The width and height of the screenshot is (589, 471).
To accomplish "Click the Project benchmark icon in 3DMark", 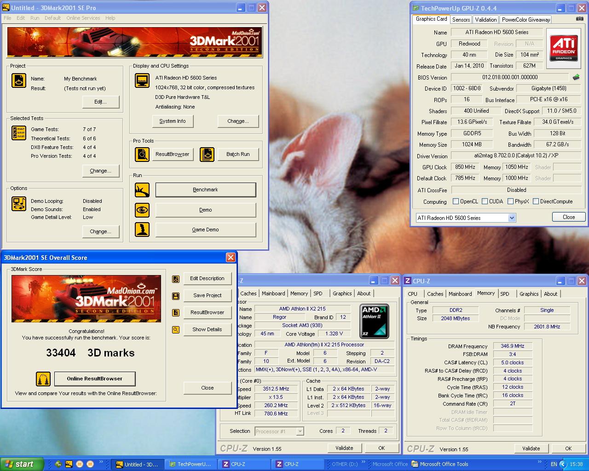I will 18,80.
